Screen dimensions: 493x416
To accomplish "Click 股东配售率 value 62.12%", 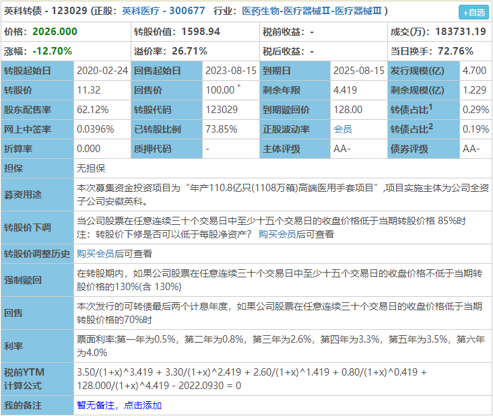I will click(x=93, y=110).
